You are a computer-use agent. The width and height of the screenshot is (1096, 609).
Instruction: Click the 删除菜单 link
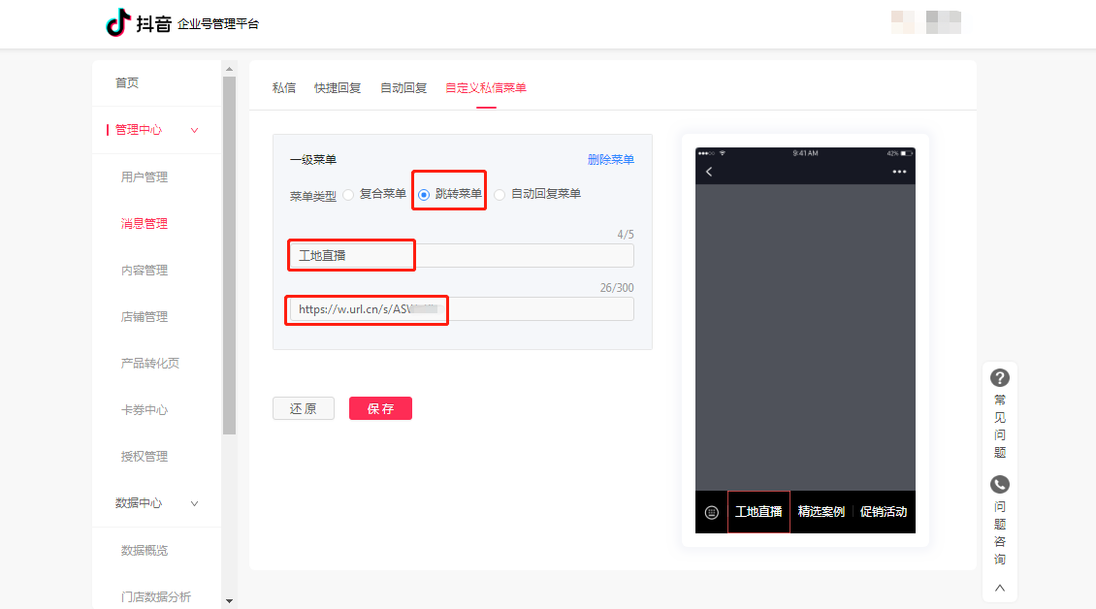click(x=611, y=159)
